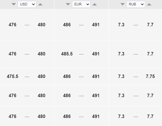The height and width of the screenshot is (126, 162).
Task: Sort USD column ascending with up arrow
Action: pyautogui.click(x=40, y=4)
